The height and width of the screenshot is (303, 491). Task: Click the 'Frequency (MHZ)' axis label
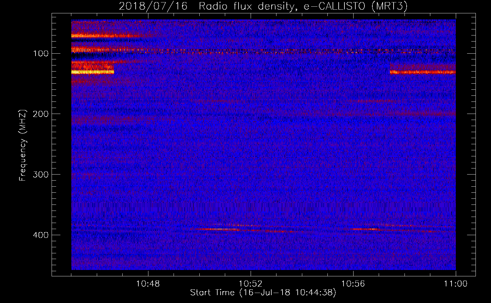pyautogui.click(x=23, y=145)
